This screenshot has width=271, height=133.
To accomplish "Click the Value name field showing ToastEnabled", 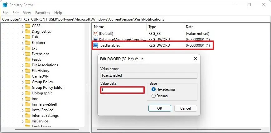I will (149, 75).
